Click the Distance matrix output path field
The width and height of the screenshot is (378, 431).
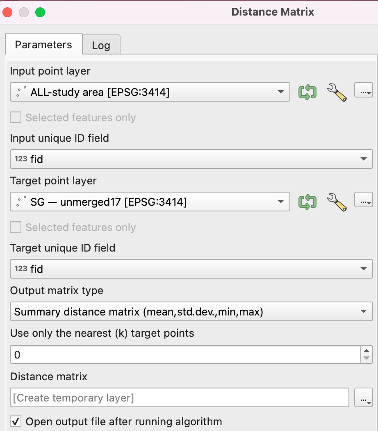180,398
